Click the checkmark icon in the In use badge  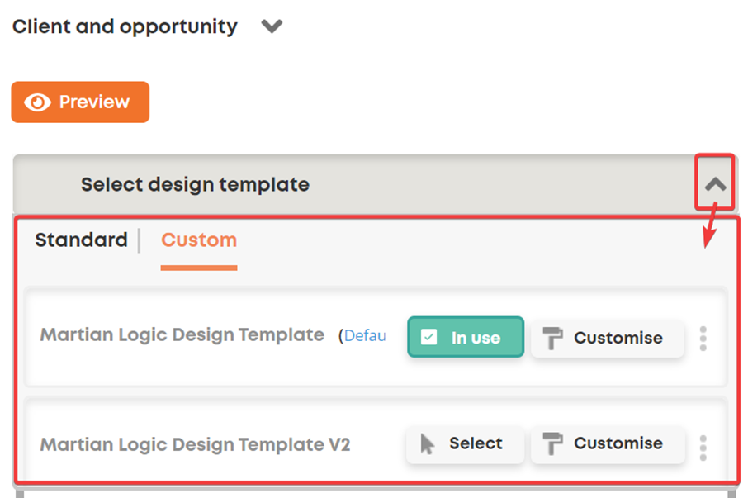tap(428, 337)
